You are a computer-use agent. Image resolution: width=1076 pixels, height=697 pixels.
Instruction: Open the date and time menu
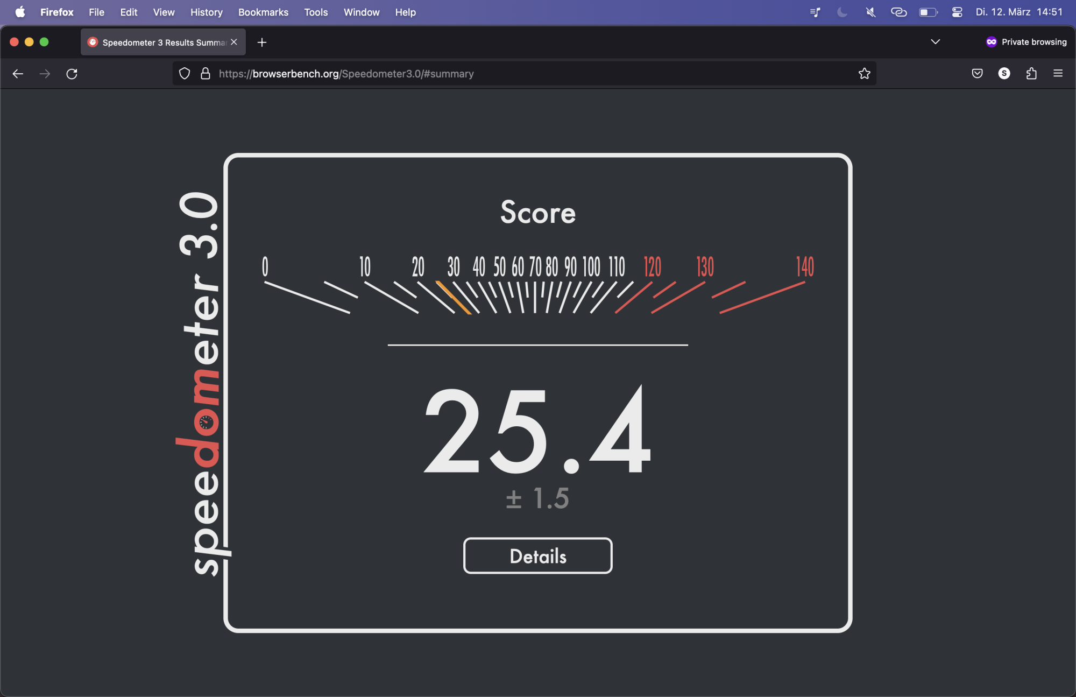pos(1019,12)
